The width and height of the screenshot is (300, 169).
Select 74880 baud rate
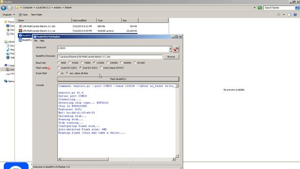(x=82, y=62)
